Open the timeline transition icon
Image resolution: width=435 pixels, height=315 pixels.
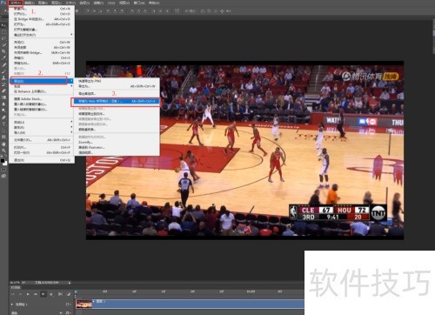[x=69, y=294]
